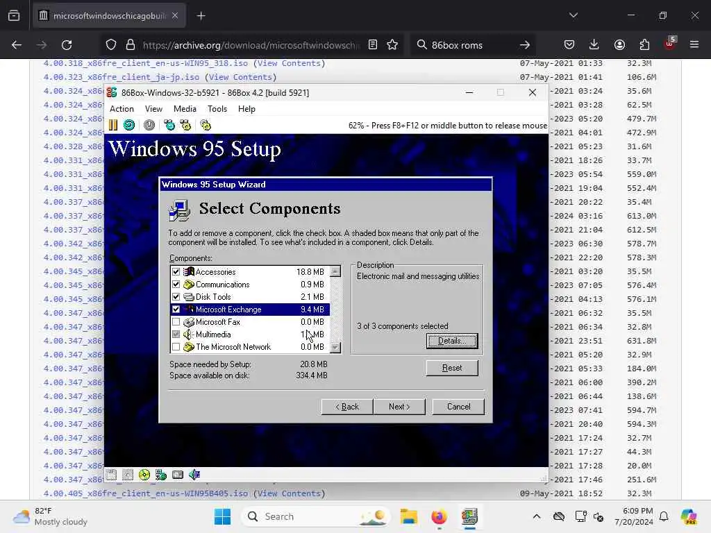Open a new browser tab with plus
The width and height of the screenshot is (711, 533).
[x=201, y=16]
